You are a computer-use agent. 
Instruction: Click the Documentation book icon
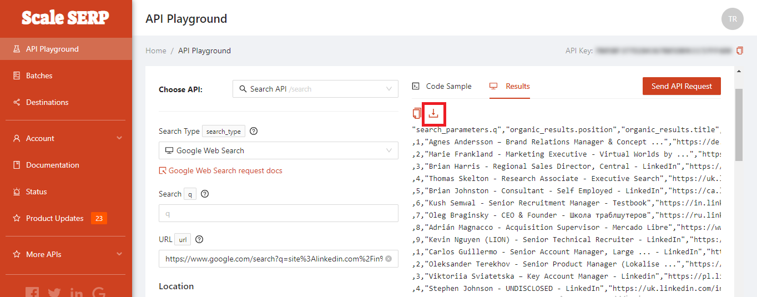tap(17, 165)
